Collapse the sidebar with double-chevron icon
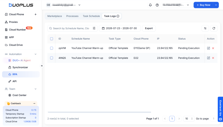 tap(42, 66)
